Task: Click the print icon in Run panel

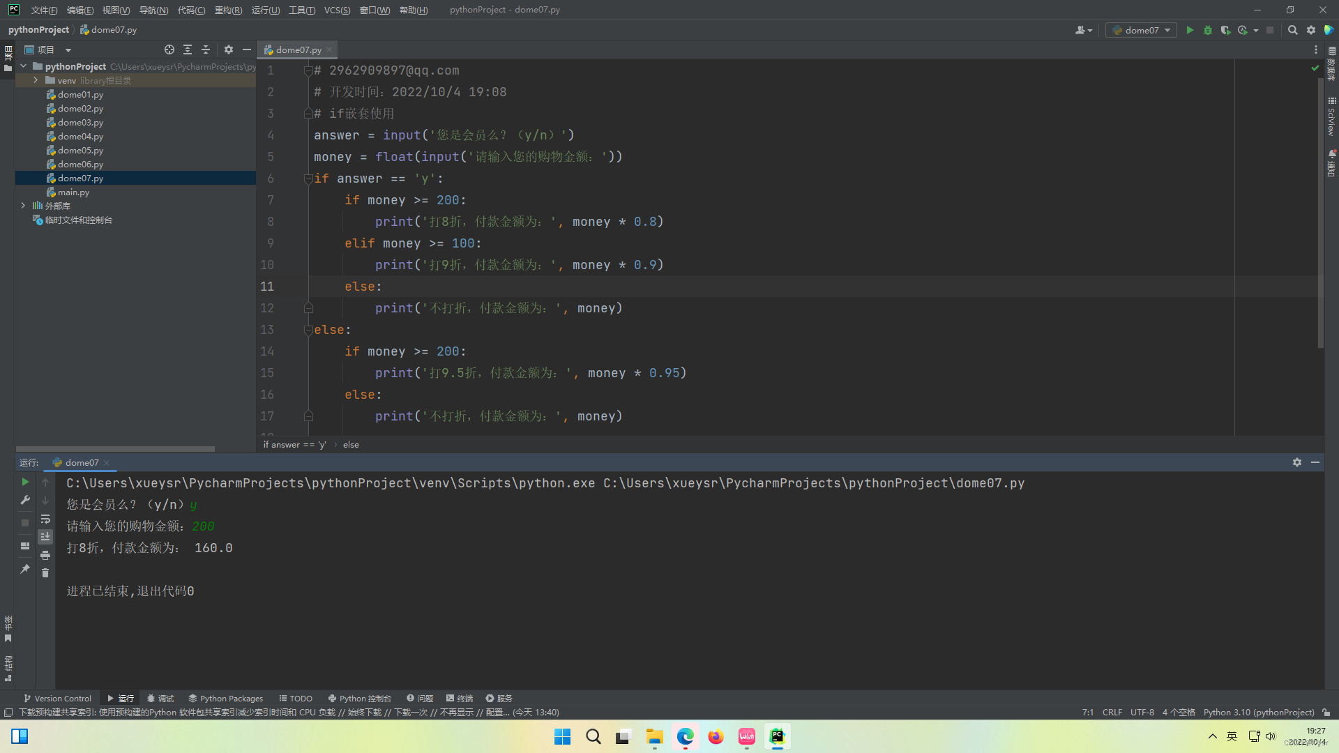Action: [x=45, y=555]
